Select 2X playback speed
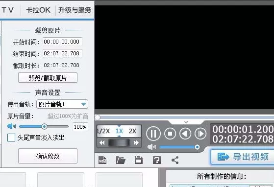This screenshot has width=274, height=187. pos(132,131)
